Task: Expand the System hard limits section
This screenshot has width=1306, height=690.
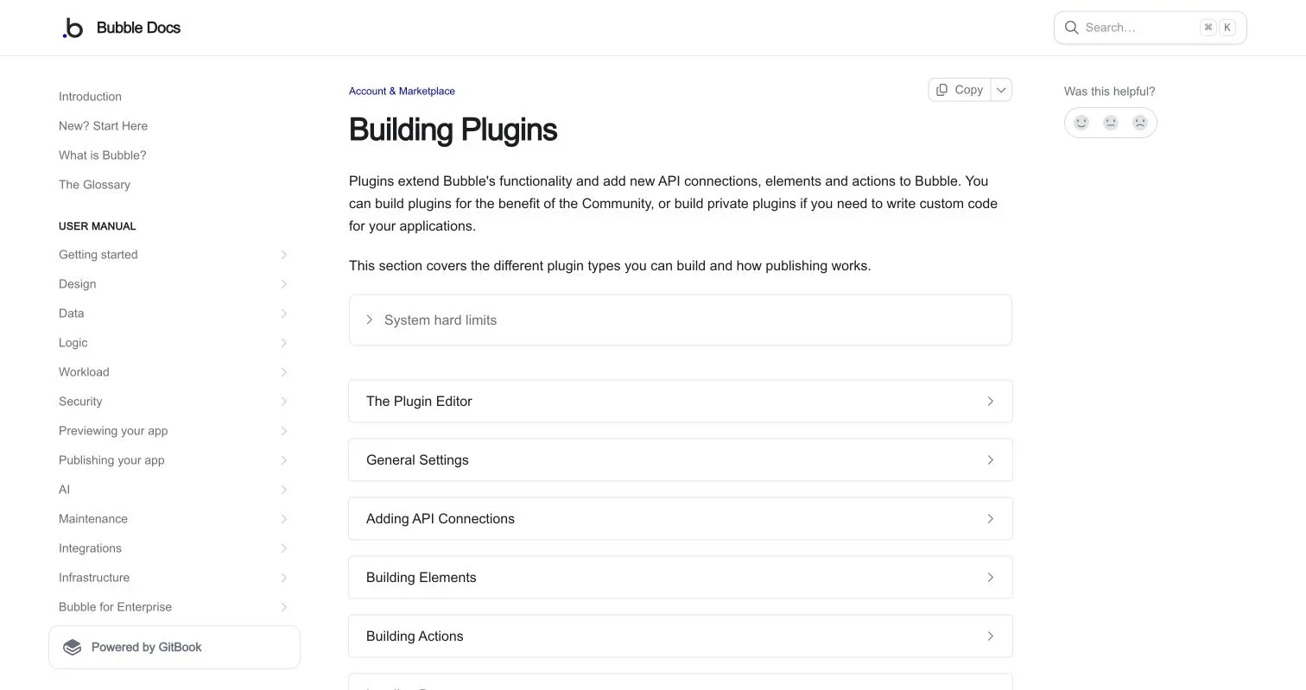Action: [680, 320]
